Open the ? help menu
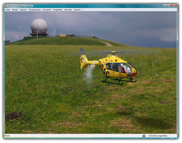 (83, 10)
